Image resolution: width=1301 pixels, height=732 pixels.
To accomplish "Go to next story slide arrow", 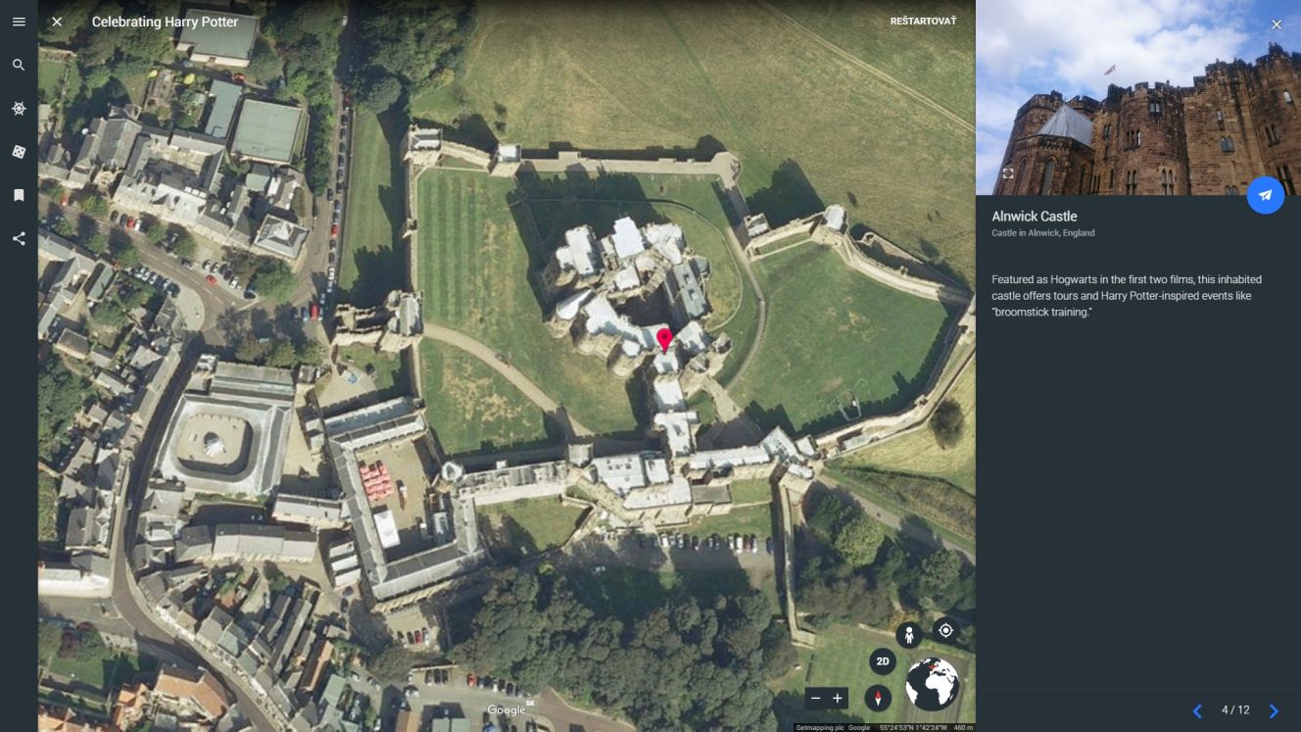I will point(1274,710).
